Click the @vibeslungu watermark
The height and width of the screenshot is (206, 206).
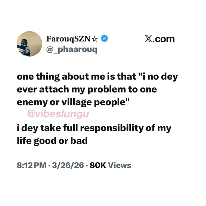(x=58, y=114)
